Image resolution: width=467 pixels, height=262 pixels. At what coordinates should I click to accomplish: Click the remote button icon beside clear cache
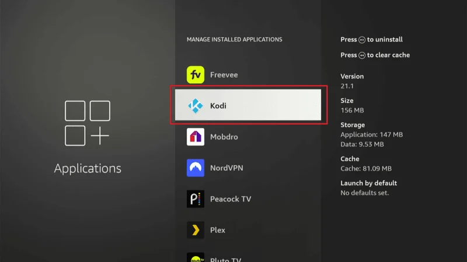362,55
